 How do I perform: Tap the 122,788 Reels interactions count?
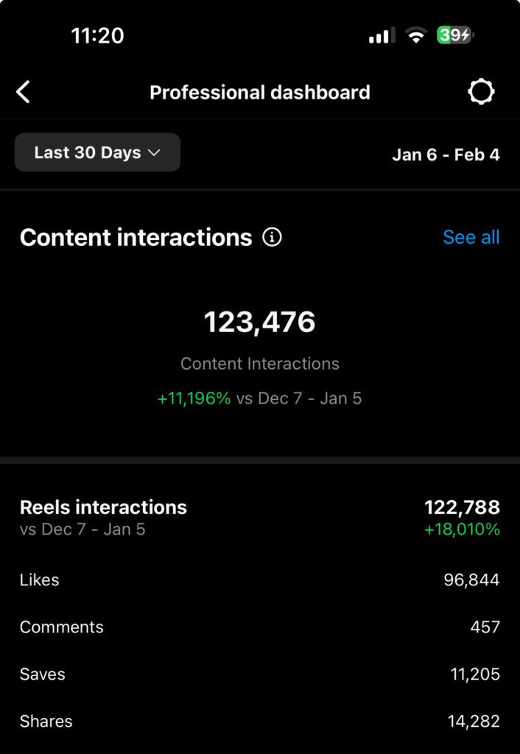(462, 507)
